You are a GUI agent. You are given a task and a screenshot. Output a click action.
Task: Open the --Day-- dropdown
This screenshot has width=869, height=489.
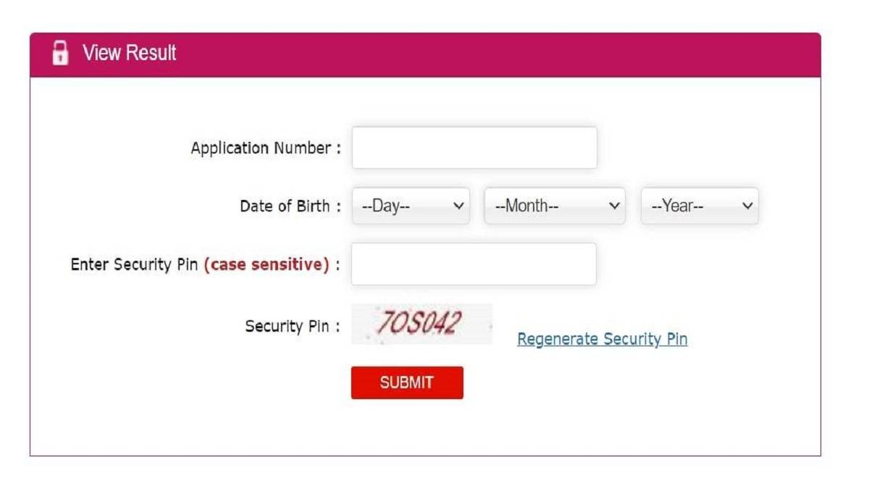[x=411, y=206]
